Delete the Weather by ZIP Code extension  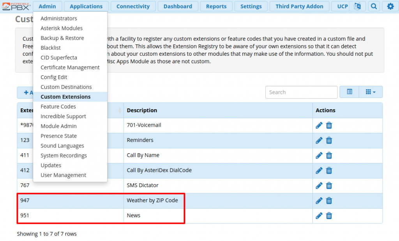pyautogui.click(x=329, y=201)
